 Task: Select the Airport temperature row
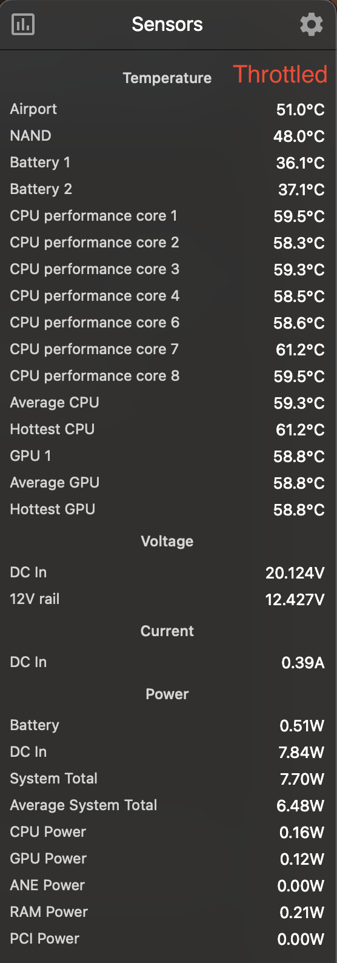tap(168, 109)
